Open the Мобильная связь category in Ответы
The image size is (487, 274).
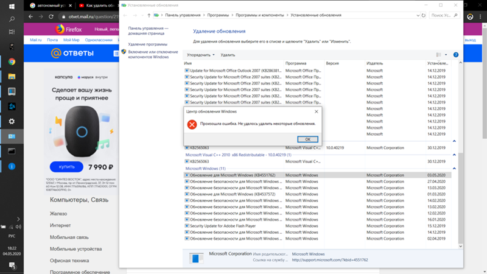tap(69, 237)
